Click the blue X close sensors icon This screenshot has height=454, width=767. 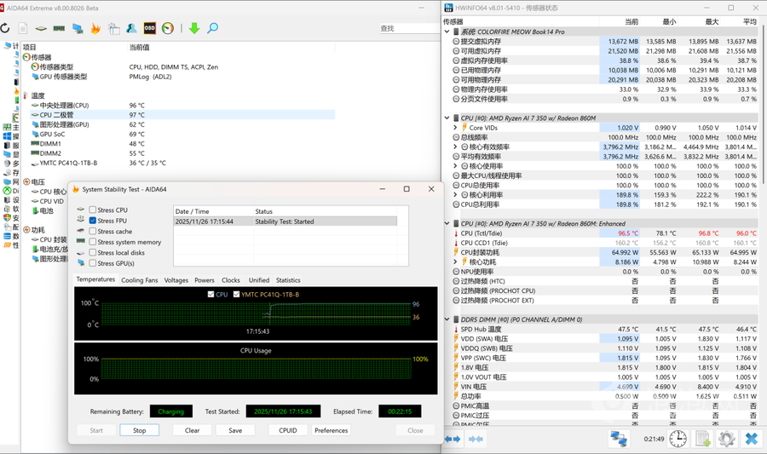[x=751, y=439]
